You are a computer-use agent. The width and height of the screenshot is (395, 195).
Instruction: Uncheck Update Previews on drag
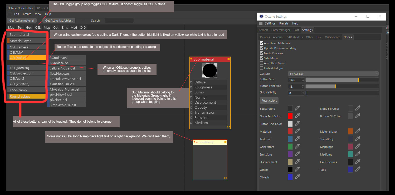coord(261,48)
